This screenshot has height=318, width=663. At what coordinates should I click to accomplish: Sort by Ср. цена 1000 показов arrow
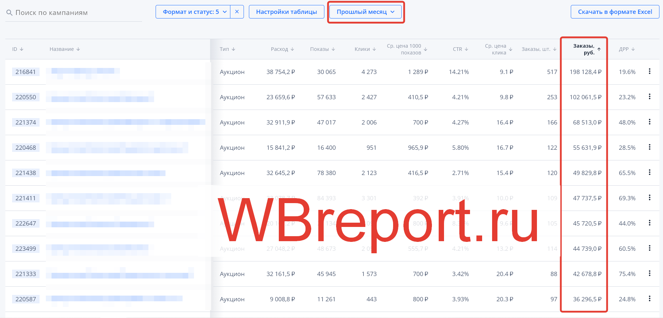click(x=426, y=49)
